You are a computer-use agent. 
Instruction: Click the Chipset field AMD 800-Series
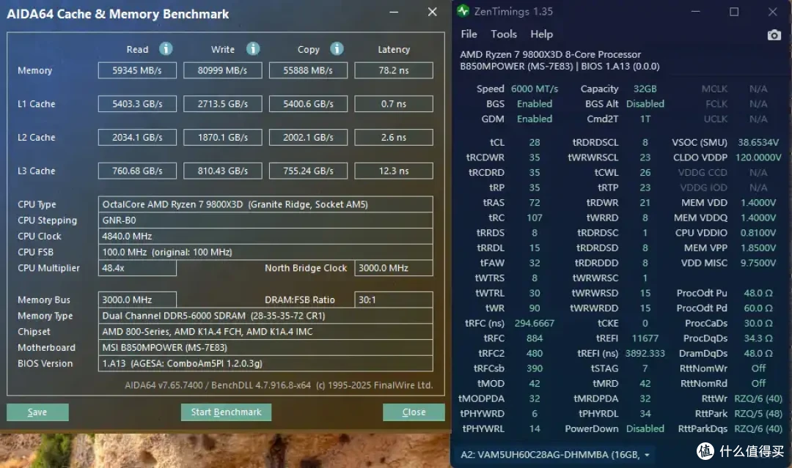tap(265, 331)
